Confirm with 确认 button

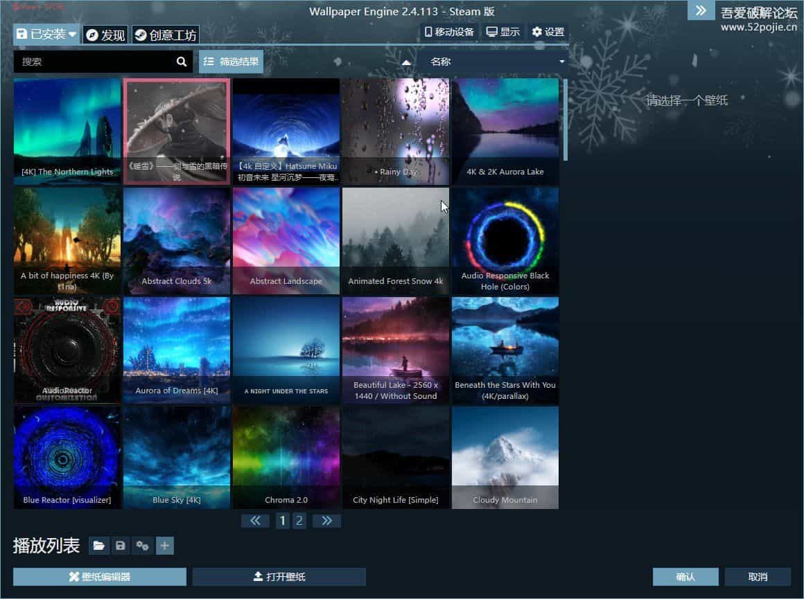tap(685, 576)
